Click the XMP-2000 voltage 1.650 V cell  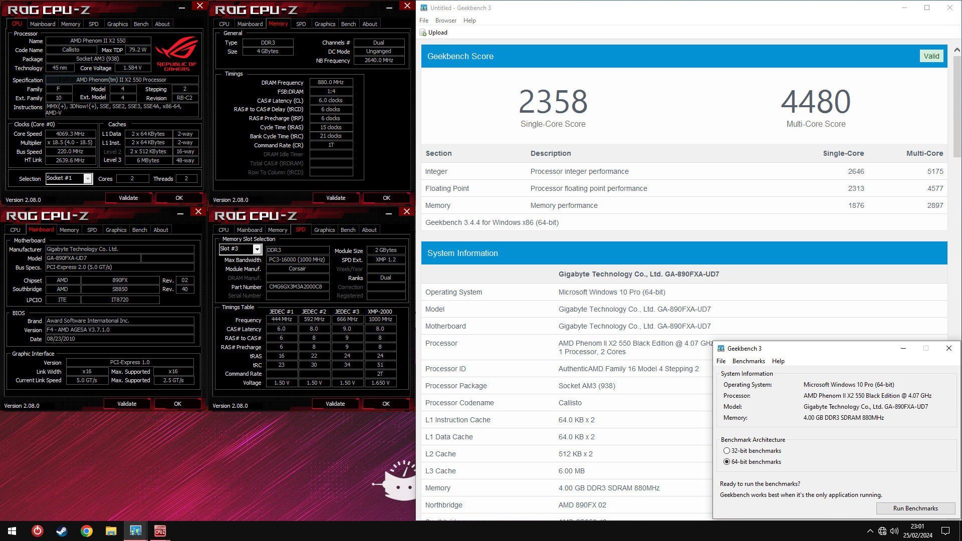tap(380, 383)
